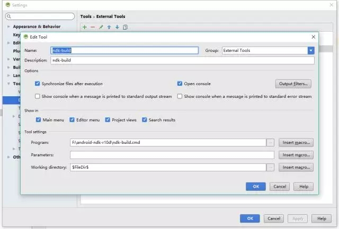
Task: Enable show console on standard output stream
Action: coord(38,96)
